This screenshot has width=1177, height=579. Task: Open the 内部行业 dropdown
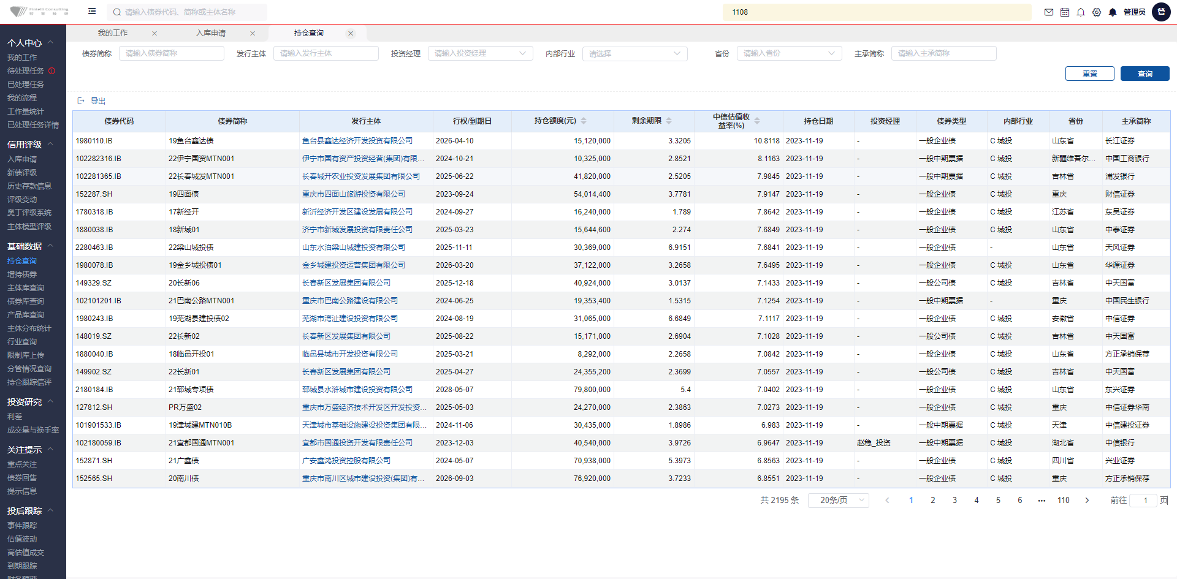pos(634,53)
